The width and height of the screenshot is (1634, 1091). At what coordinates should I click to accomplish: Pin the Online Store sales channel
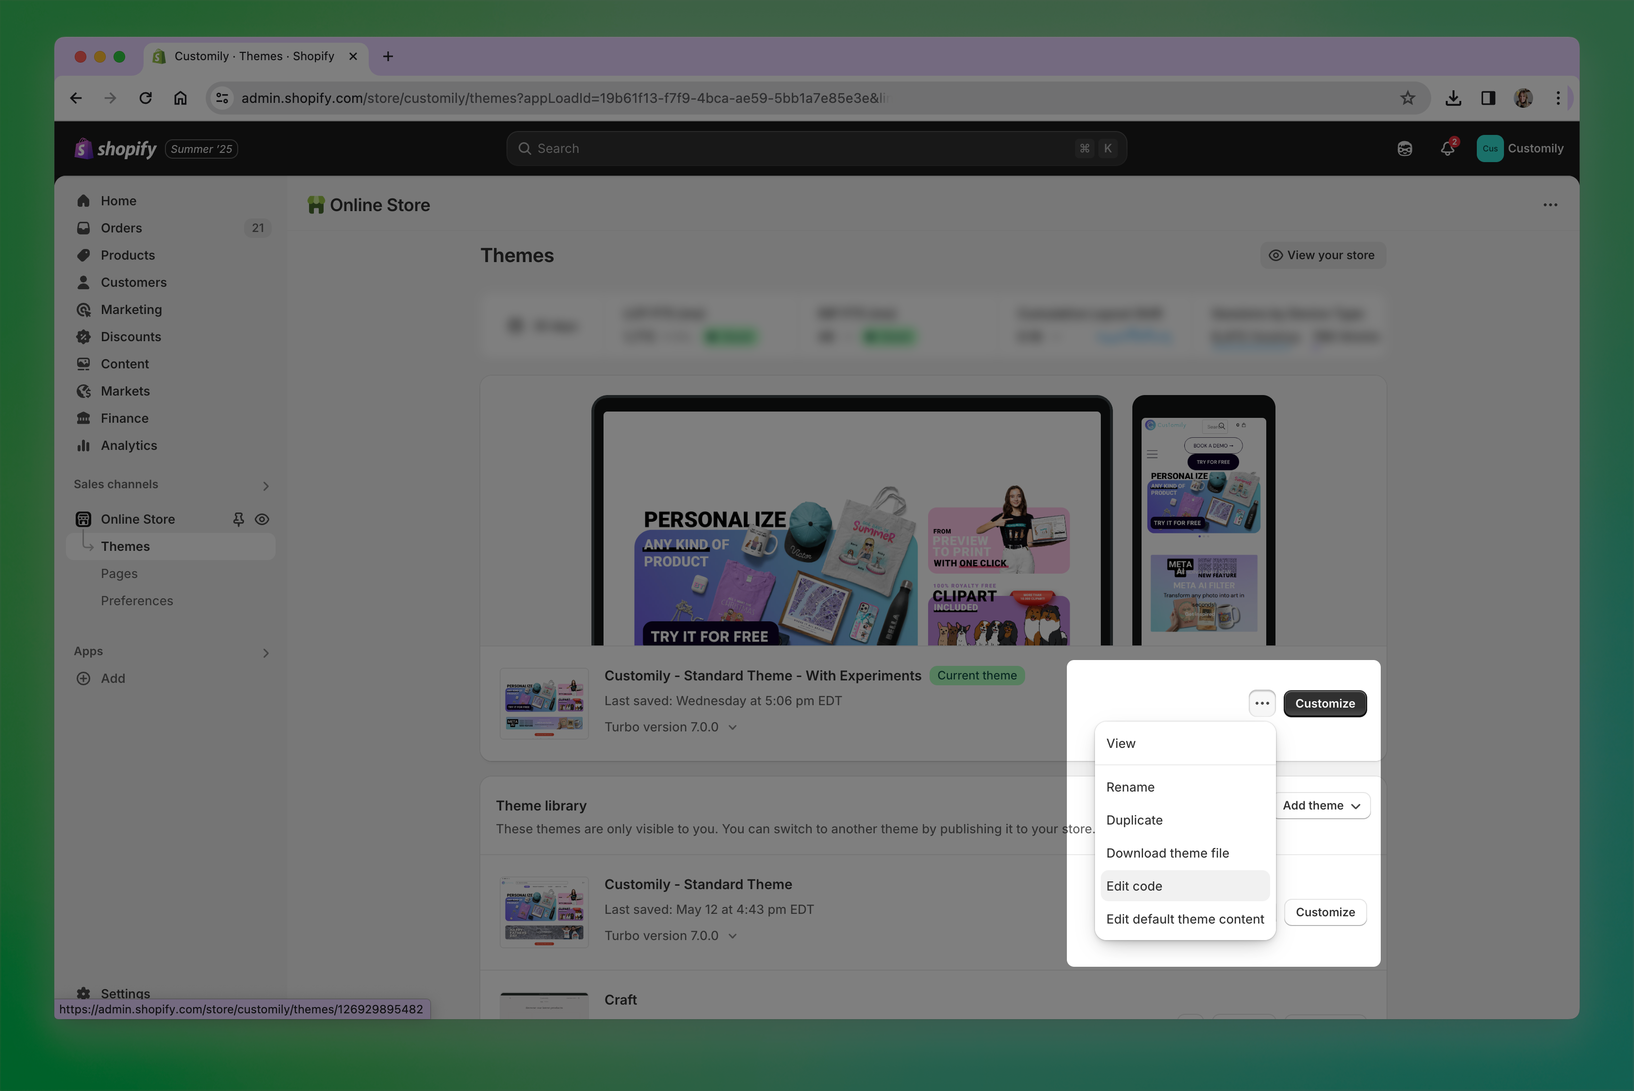[x=238, y=519]
